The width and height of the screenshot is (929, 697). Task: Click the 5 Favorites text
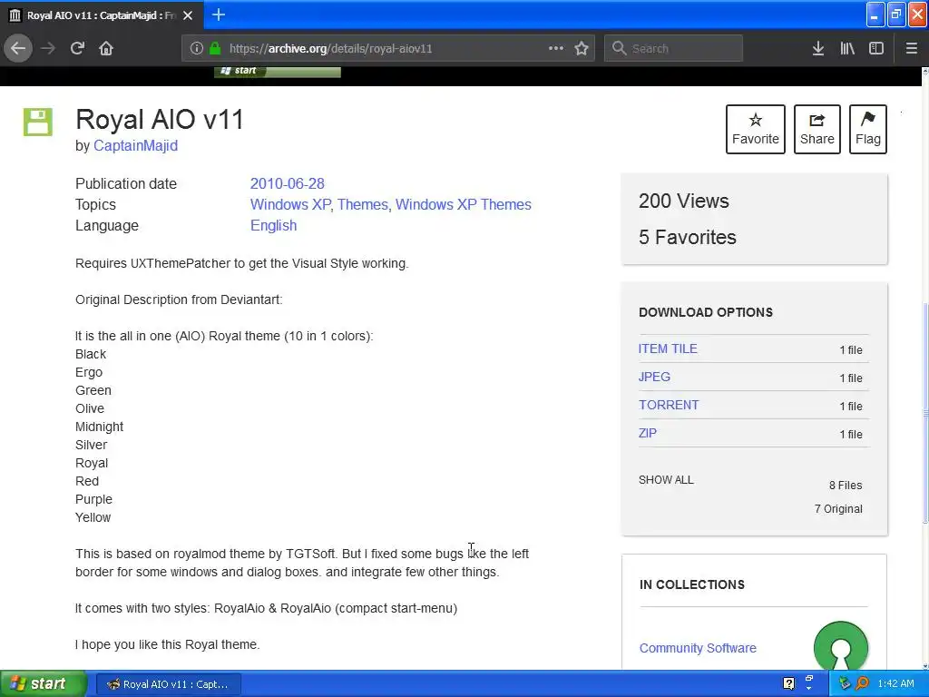point(688,237)
